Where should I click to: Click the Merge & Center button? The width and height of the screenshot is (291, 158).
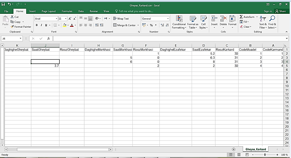[x=124, y=25]
